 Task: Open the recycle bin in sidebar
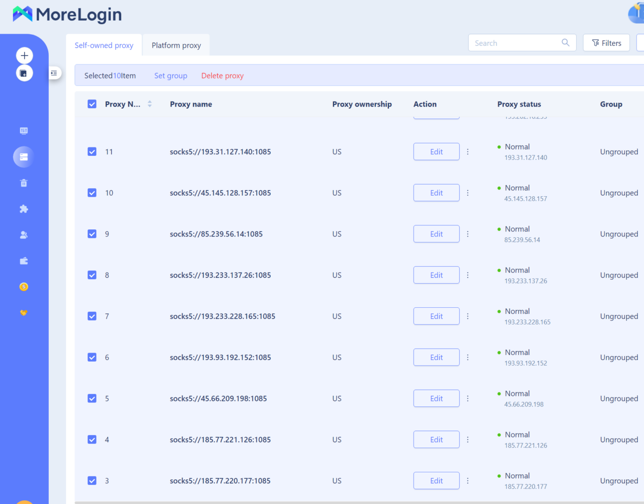(24, 183)
